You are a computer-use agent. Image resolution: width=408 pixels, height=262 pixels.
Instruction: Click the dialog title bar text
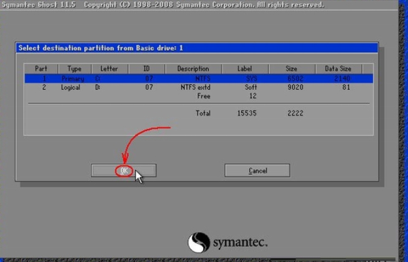tap(101, 48)
